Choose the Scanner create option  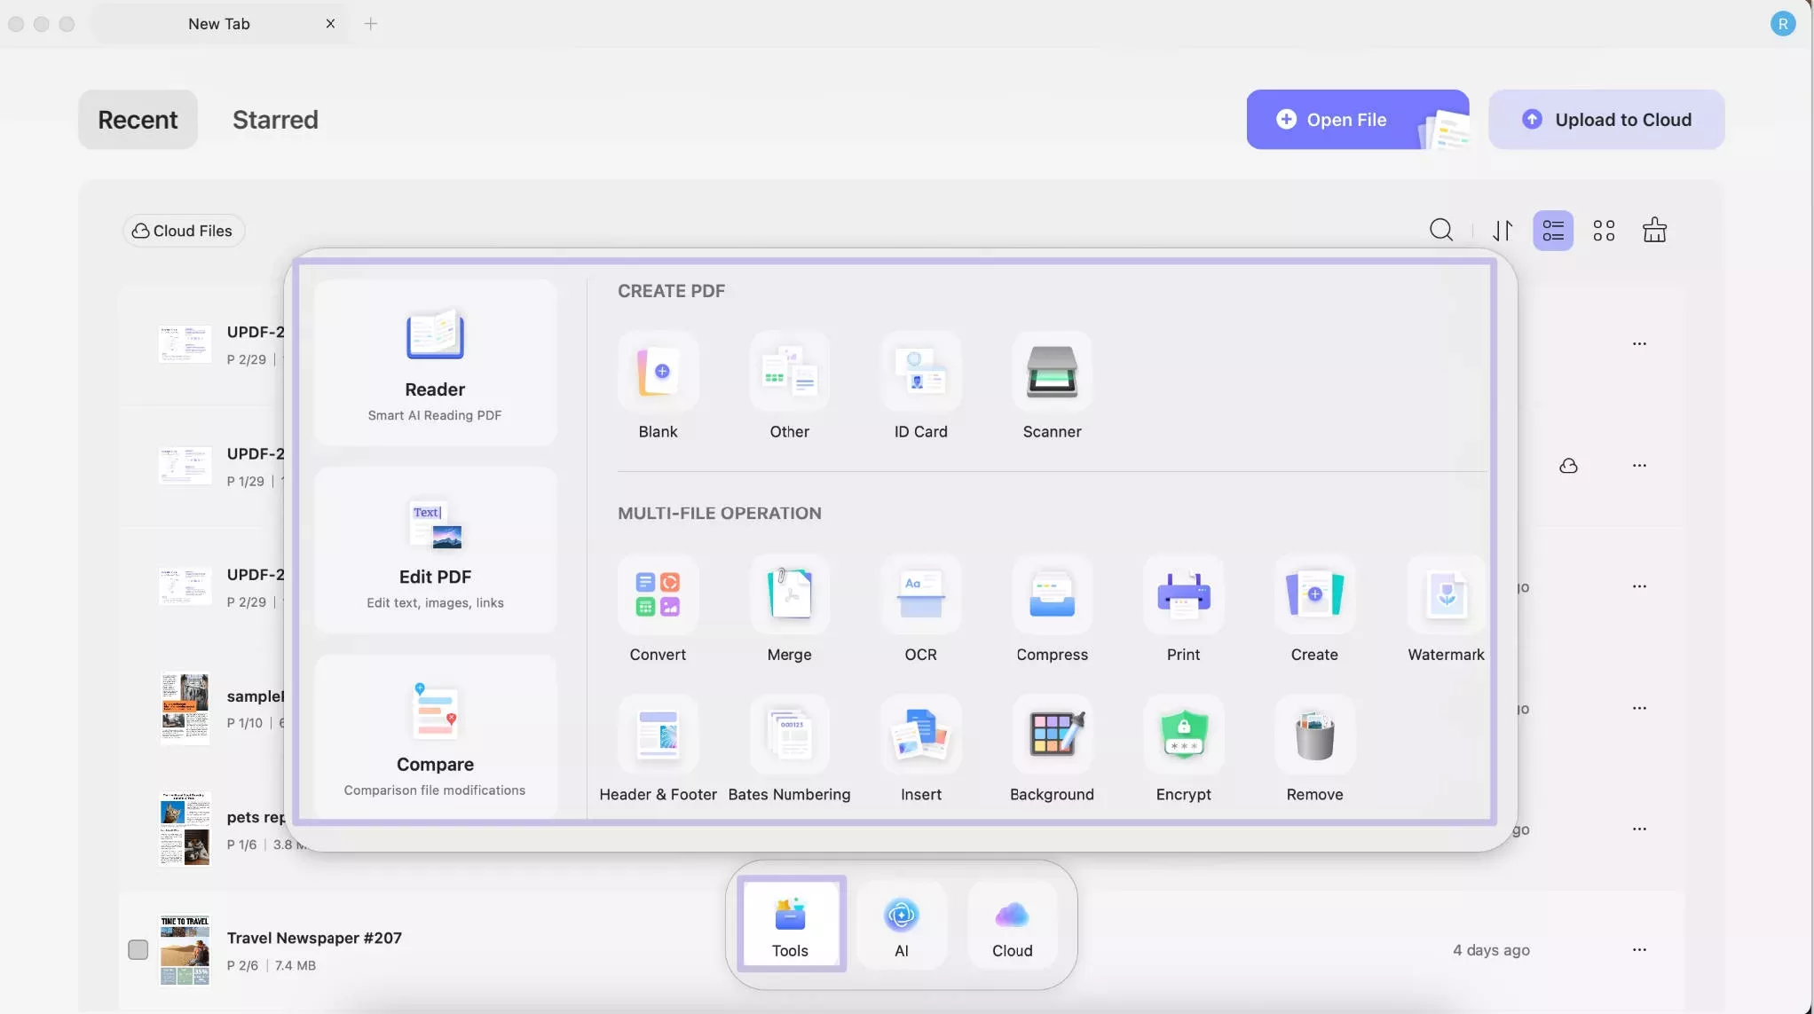1052,373
